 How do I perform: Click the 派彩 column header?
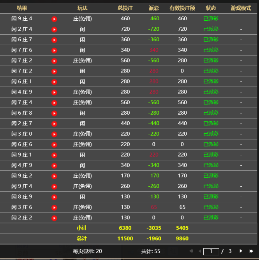pyautogui.click(x=154, y=8)
